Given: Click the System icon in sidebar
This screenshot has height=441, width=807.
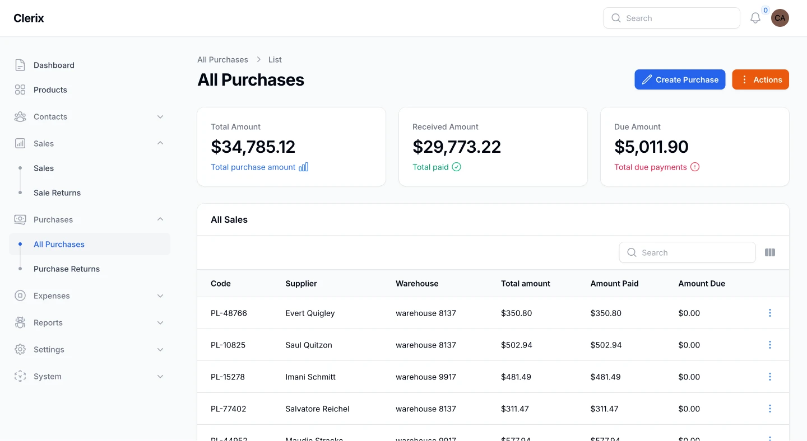Looking at the screenshot, I should point(20,376).
